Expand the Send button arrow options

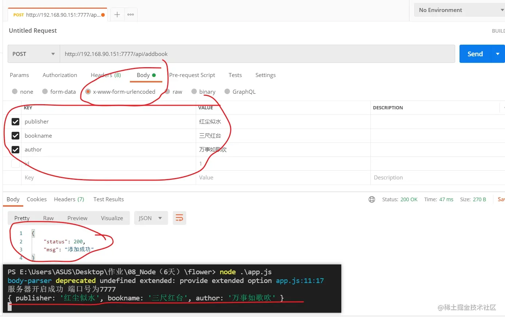498,54
